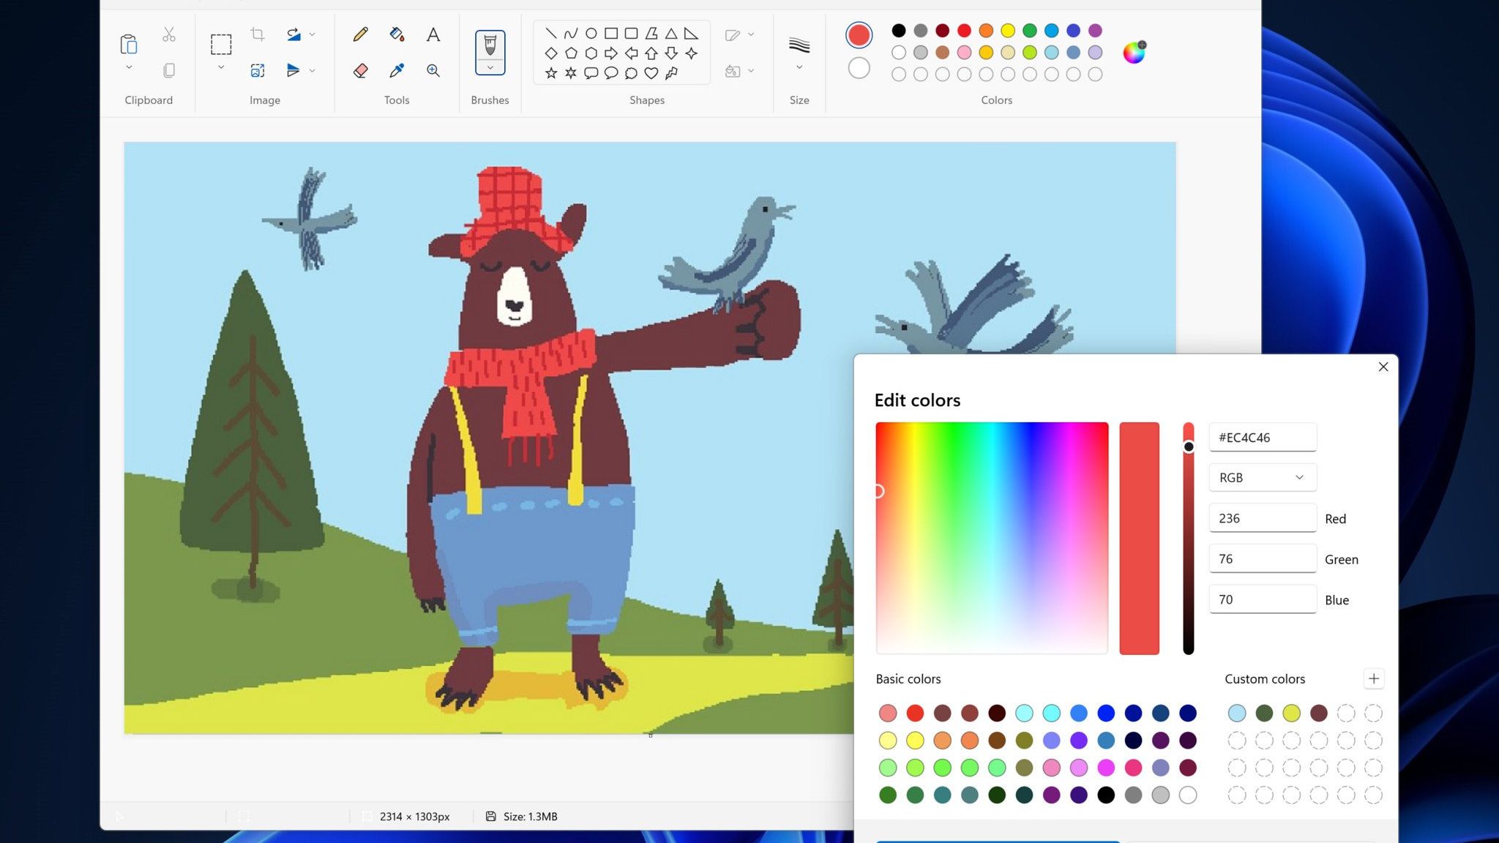Close the Edit colors dialog

(x=1383, y=367)
